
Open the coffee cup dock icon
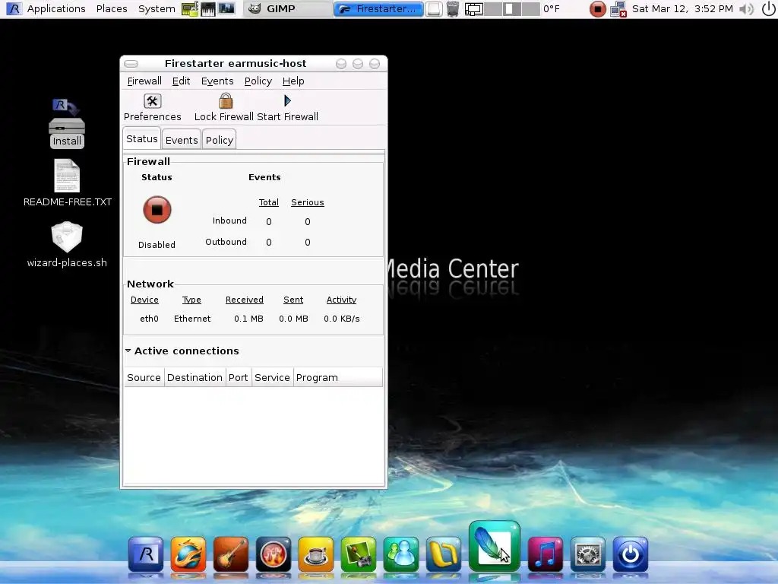point(316,554)
